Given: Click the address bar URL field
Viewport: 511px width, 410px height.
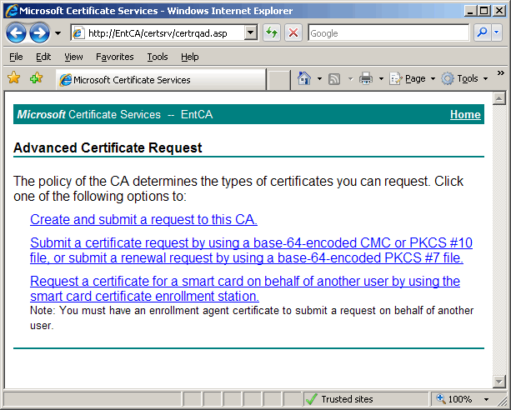Looking at the screenshot, I should (158, 33).
